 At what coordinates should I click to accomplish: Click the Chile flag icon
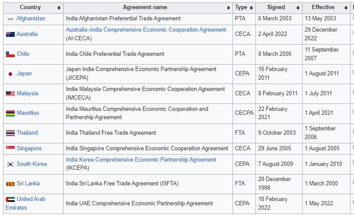(10, 54)
